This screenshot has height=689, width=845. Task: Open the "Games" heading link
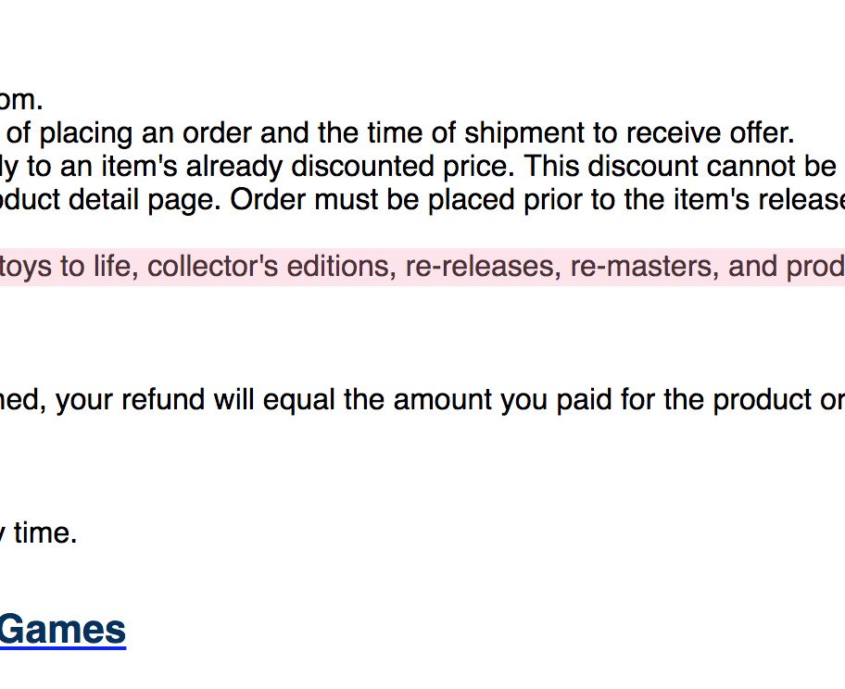click(61, 631)
